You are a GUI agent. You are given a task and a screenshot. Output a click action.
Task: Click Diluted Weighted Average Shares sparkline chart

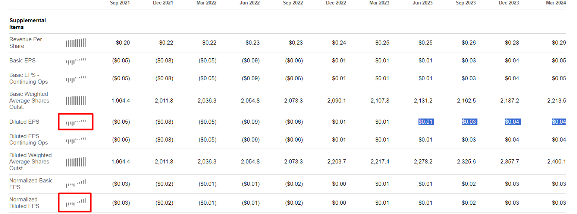pos(76,162)
